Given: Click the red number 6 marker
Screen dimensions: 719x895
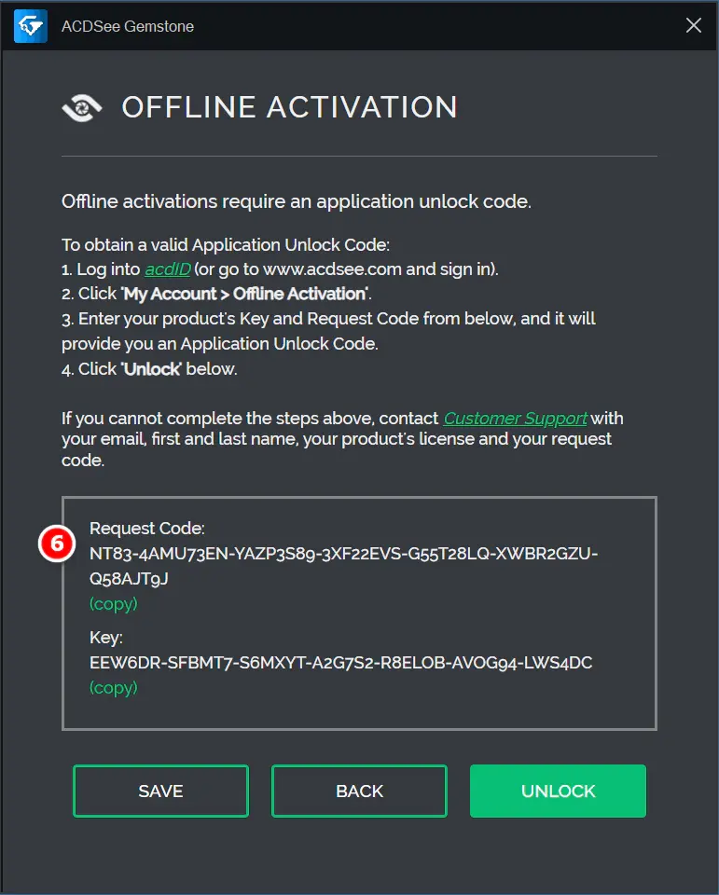Looking at the screenshot, I should 56,544.
